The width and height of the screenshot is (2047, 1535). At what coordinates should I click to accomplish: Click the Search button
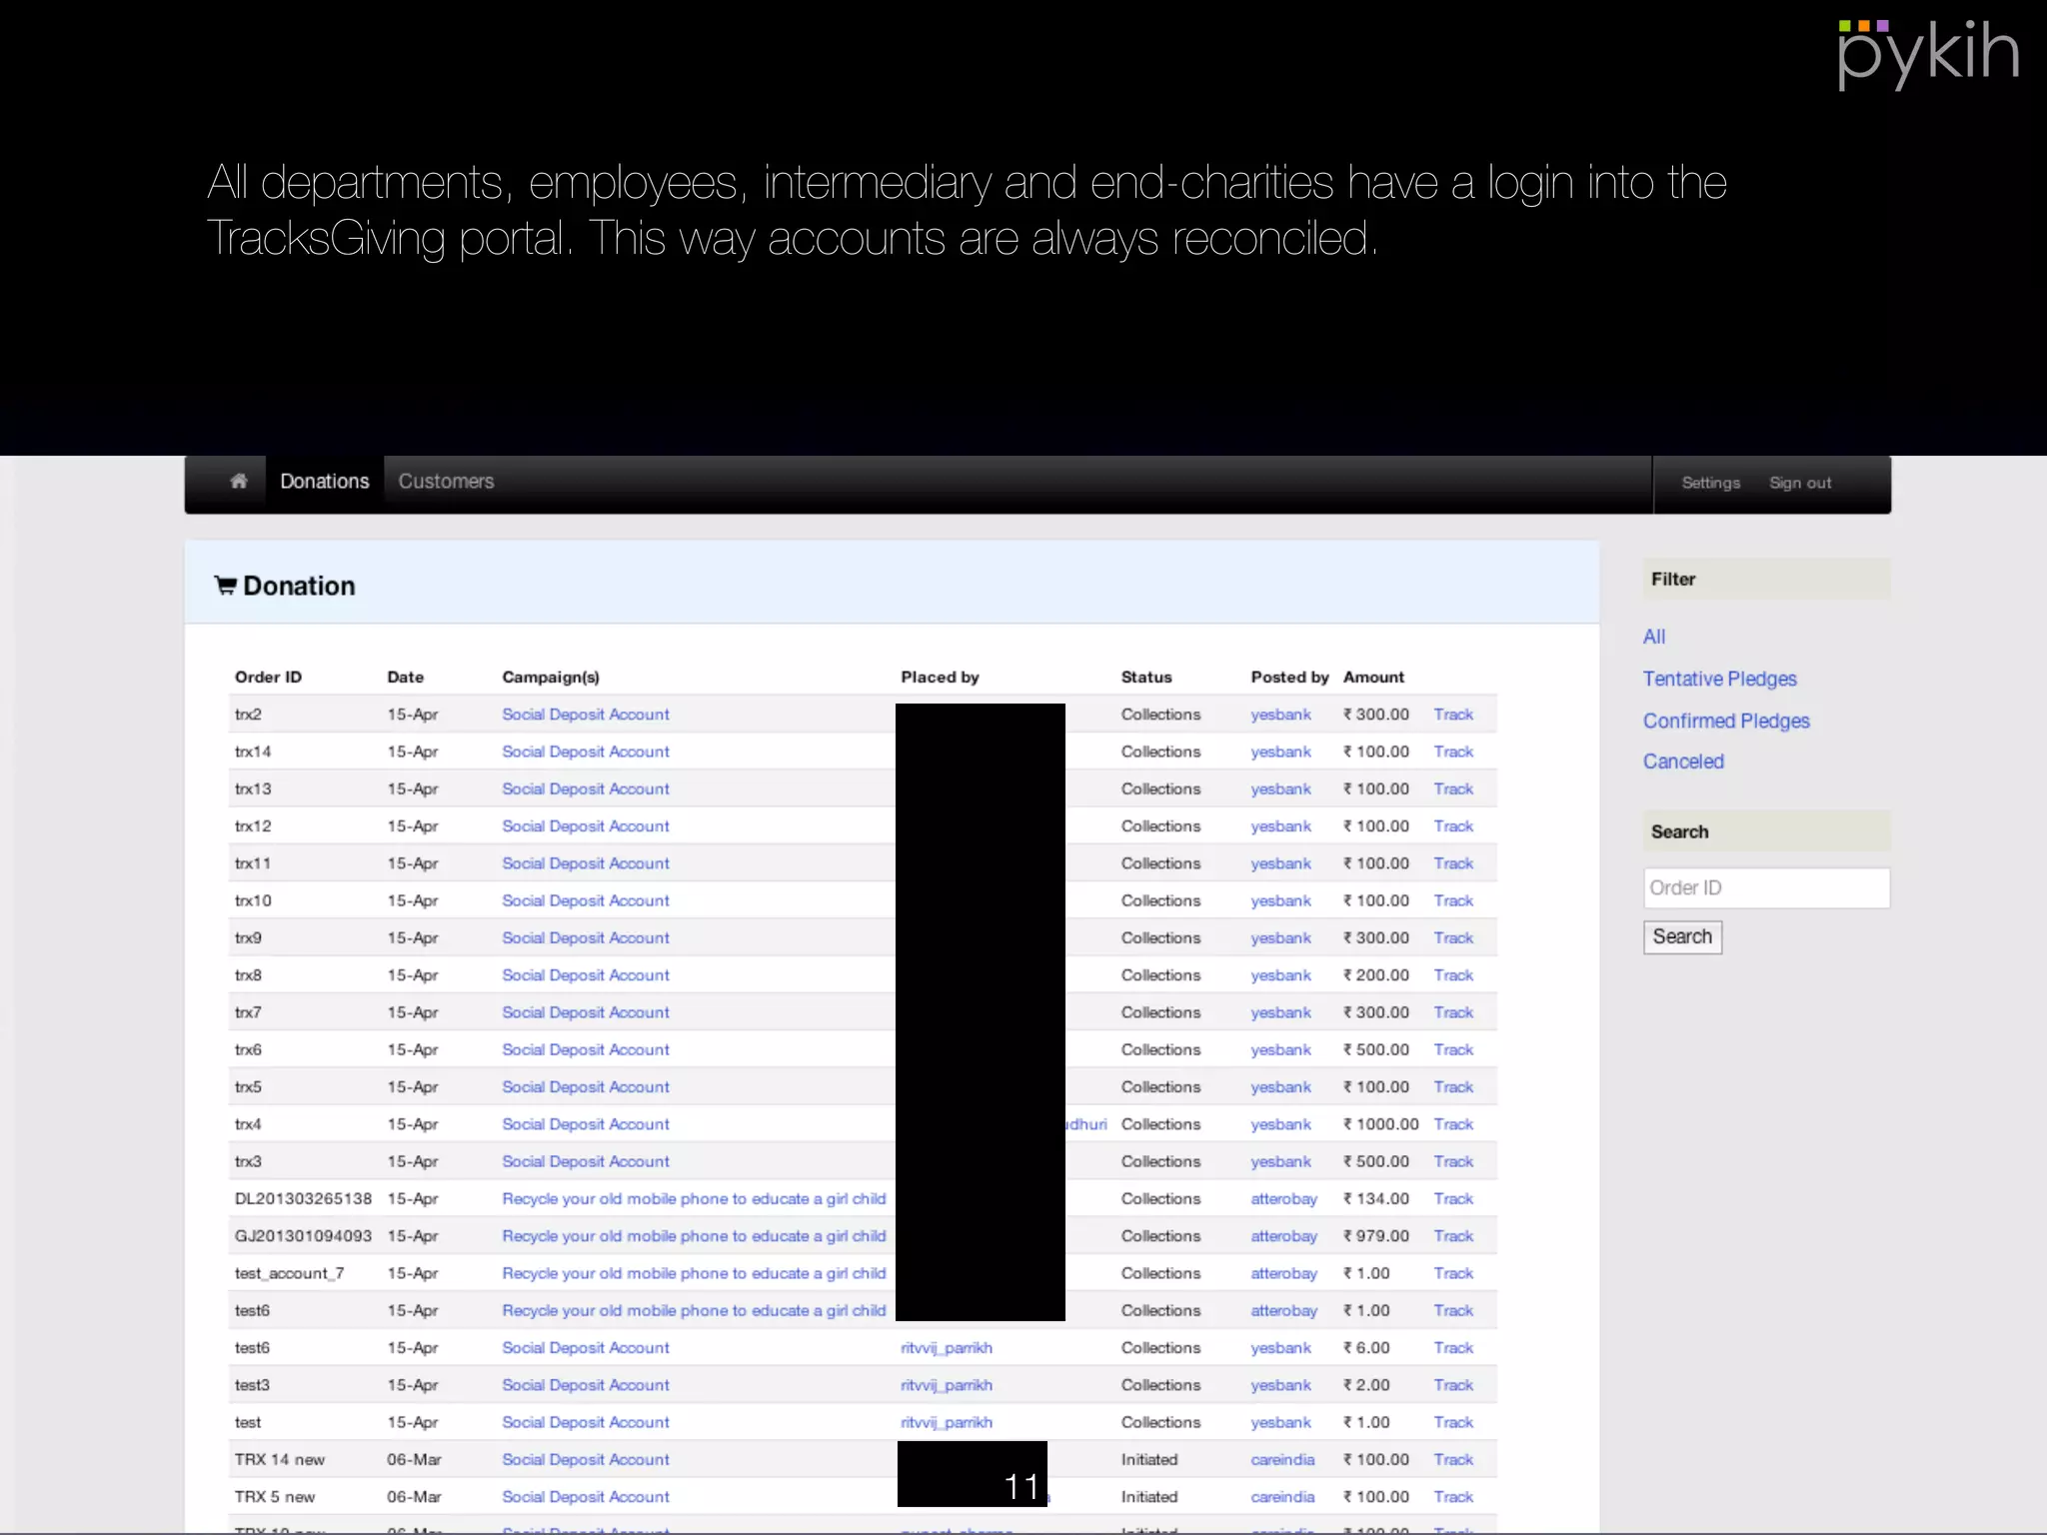click(x=1682, y=936)
